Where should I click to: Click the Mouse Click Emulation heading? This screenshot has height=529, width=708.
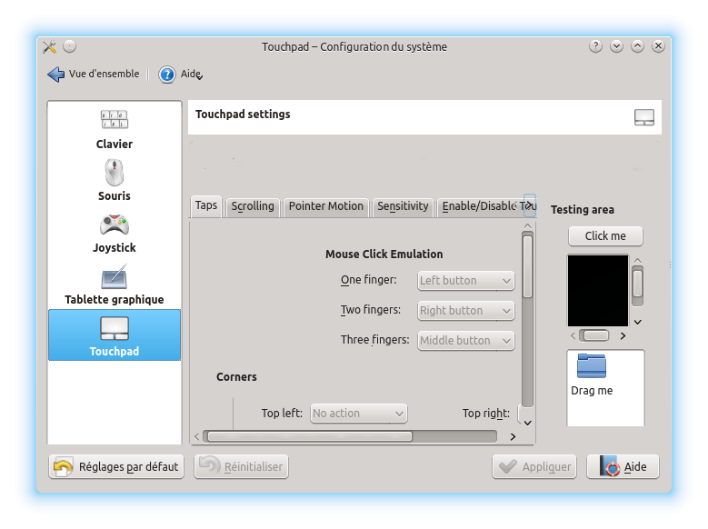click(x=384, y=255)
